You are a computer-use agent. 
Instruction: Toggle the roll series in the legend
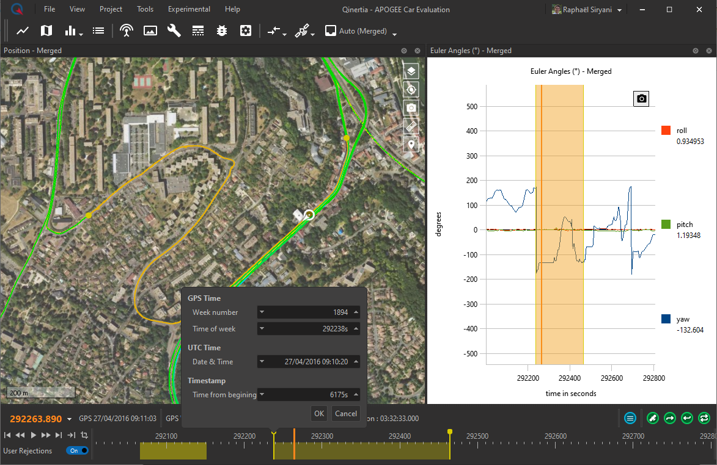tap(666, 131)
